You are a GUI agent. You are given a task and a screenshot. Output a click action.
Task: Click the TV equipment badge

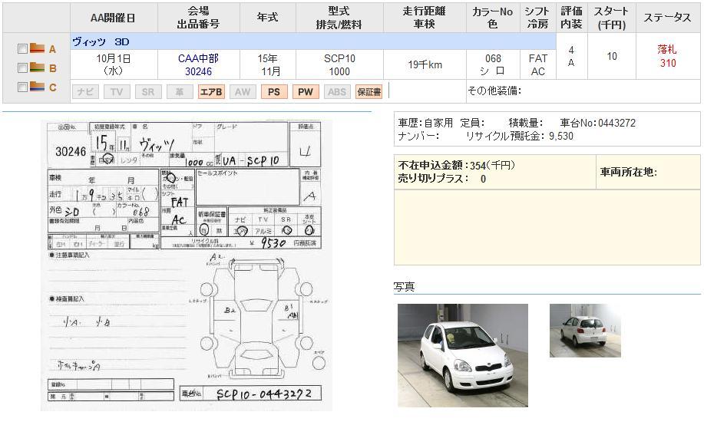(117, 91)
